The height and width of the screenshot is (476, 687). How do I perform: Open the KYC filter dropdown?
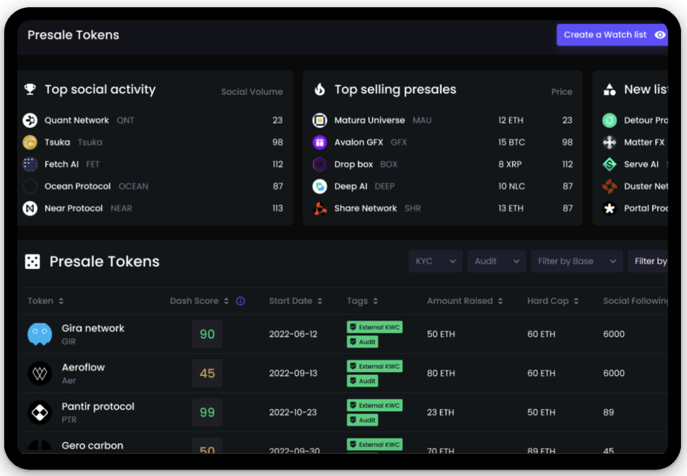[x=436, y=261]
